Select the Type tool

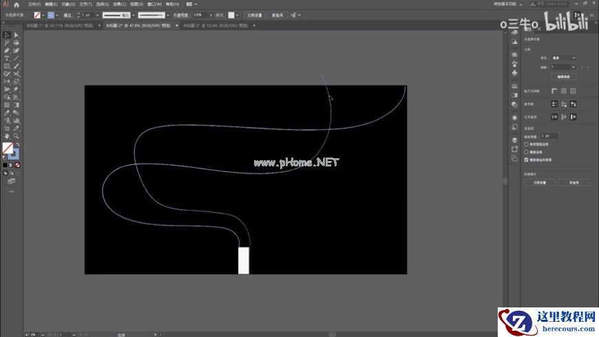tap(7, 58)
